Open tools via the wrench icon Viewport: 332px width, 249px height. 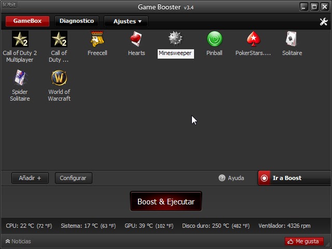click(x=324, y=21)
